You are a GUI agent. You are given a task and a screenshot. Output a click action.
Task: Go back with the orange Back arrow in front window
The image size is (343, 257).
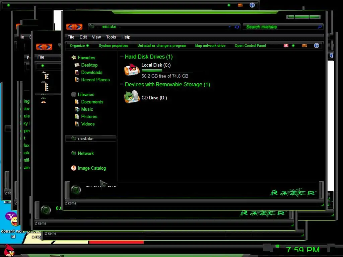[70, 27]
